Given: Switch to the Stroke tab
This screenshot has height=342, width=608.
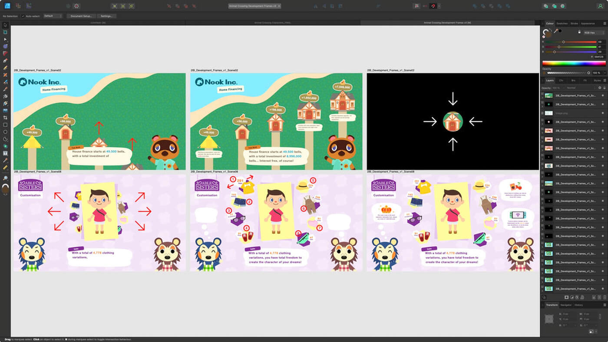Looking at the screenshot, I should 574,23.
